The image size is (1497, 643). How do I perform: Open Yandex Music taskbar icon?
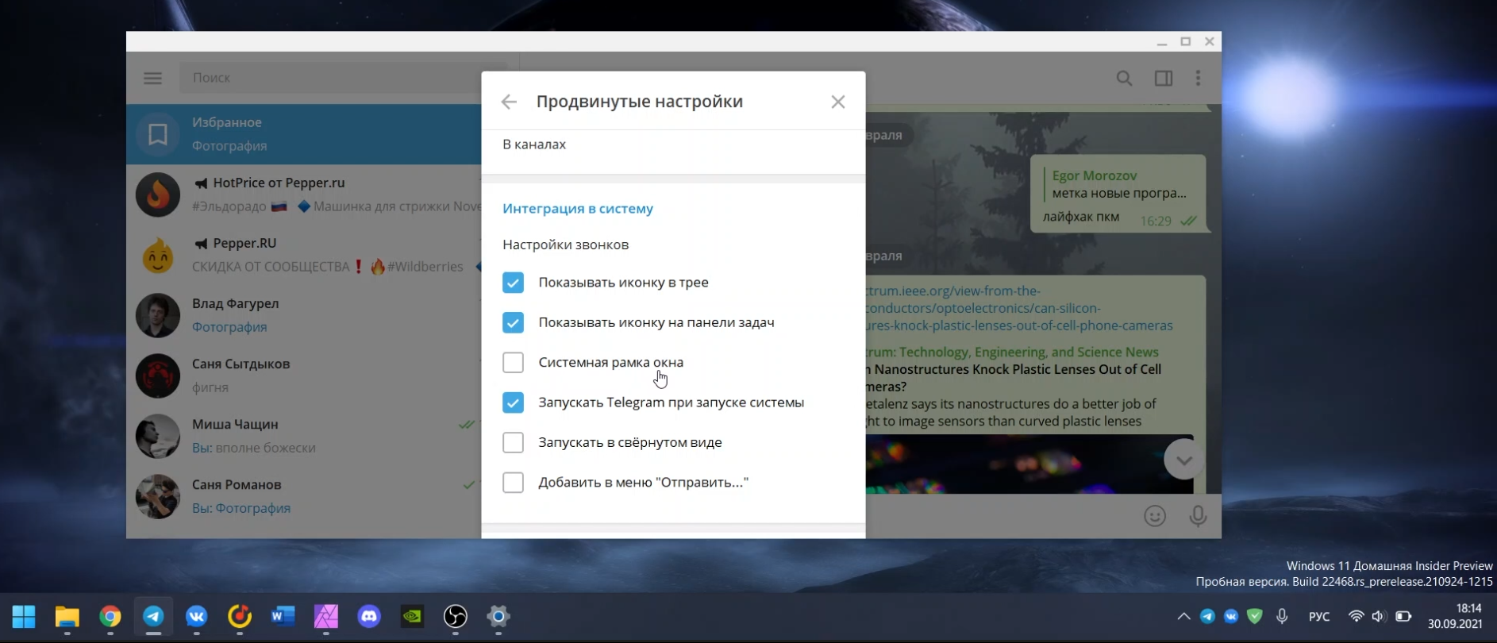pyautogui.click(x=240, y=616)
